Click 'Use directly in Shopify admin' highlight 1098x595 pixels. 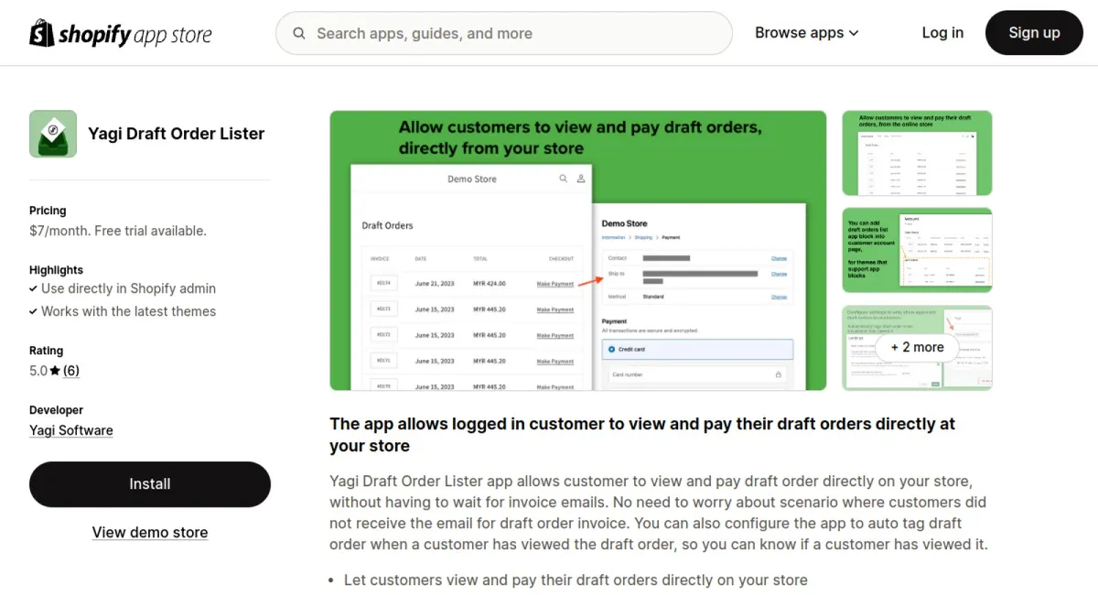click(128, 288)
